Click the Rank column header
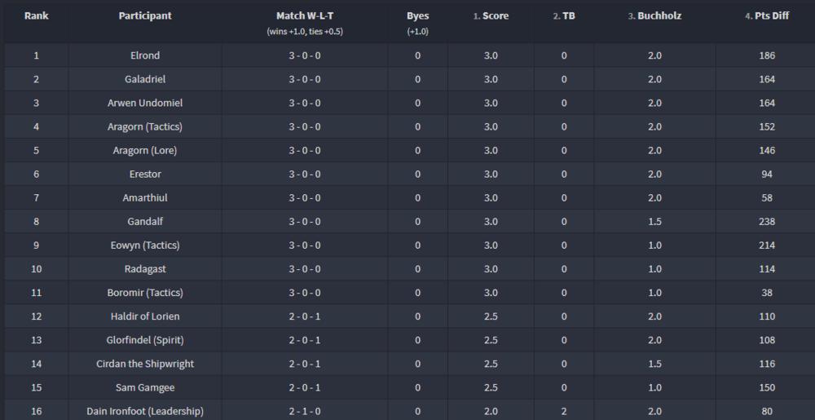815x420 pixels. coord(36,16)
